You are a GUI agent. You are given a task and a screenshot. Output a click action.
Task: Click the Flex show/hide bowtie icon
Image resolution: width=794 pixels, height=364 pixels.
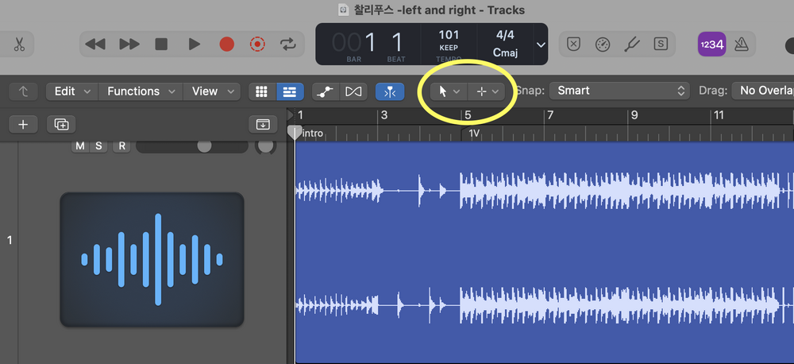353,91
